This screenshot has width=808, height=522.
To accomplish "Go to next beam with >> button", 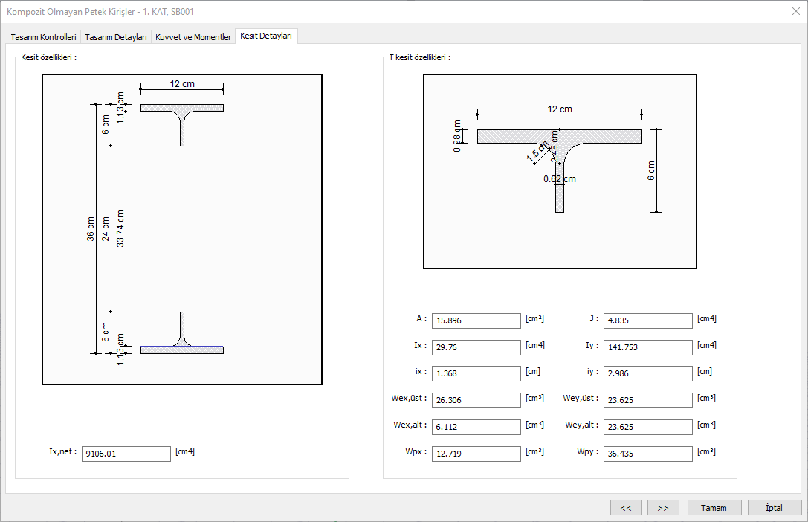I will [x=663, y=508].
